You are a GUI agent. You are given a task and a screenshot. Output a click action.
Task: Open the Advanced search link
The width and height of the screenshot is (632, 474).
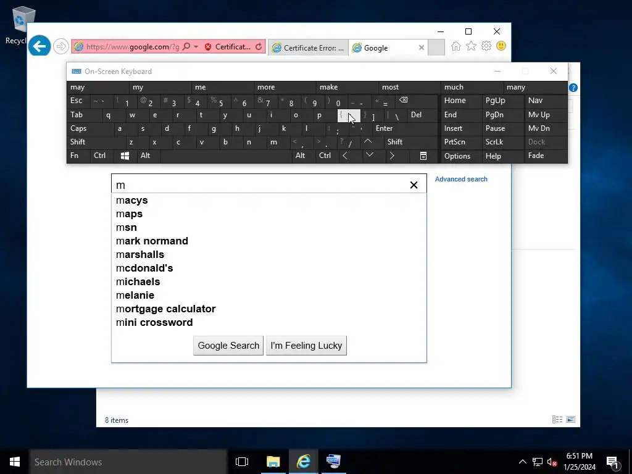(x=461, y=179)
